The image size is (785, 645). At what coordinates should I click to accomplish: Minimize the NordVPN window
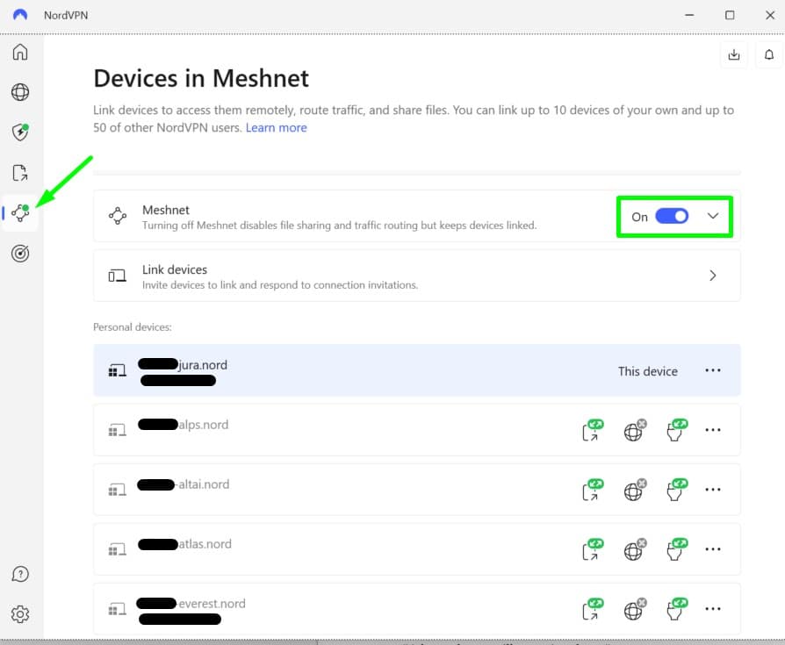pos(689,15)
